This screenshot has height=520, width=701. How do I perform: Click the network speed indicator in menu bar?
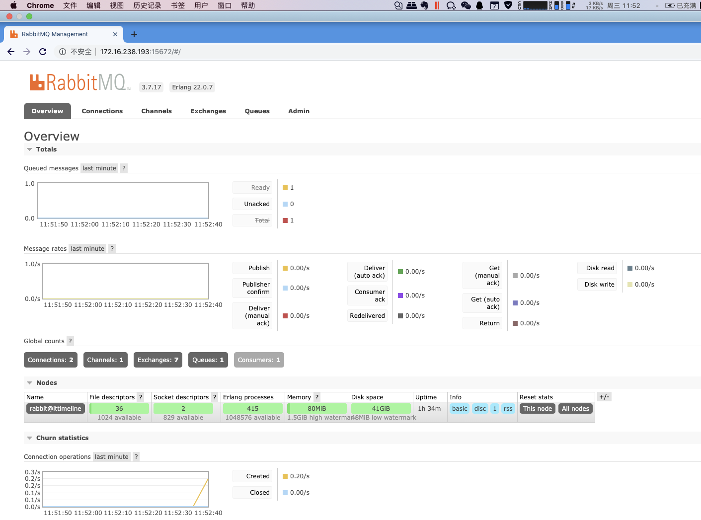(x=595, y=5)
